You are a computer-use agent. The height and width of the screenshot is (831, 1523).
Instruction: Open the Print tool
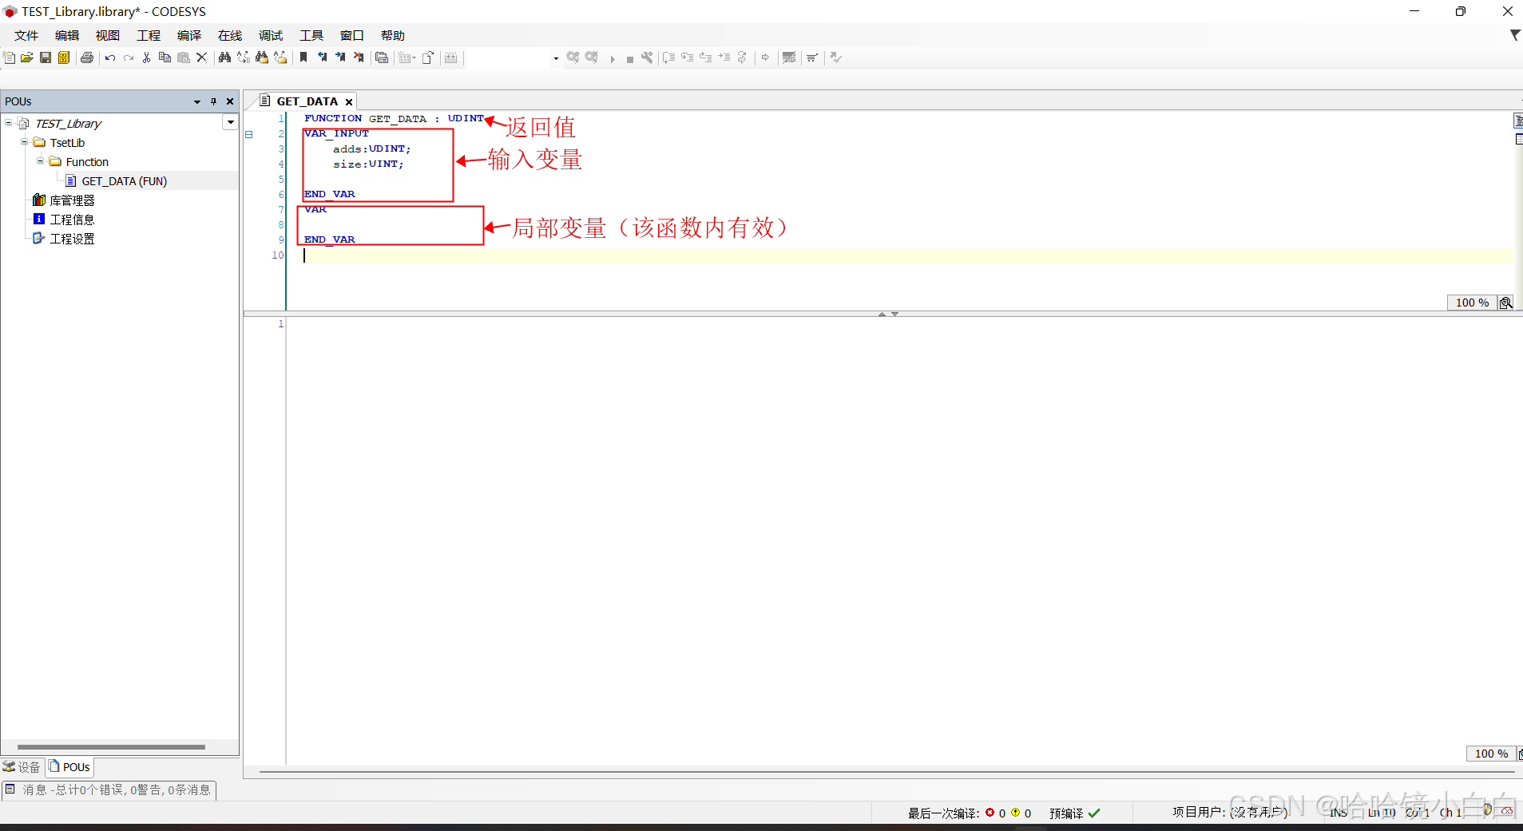(x=86, y=57)
